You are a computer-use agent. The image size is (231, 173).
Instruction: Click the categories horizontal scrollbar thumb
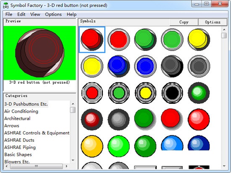pyautogui.click(x=37, y=166)
